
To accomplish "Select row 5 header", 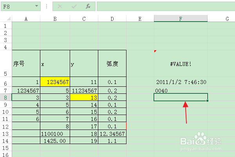I will (x=6, y=64).
